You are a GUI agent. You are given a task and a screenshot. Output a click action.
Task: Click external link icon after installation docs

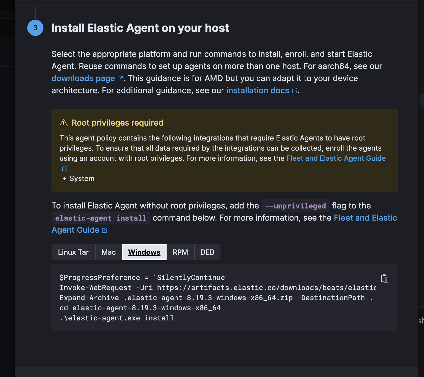point(295,91)
